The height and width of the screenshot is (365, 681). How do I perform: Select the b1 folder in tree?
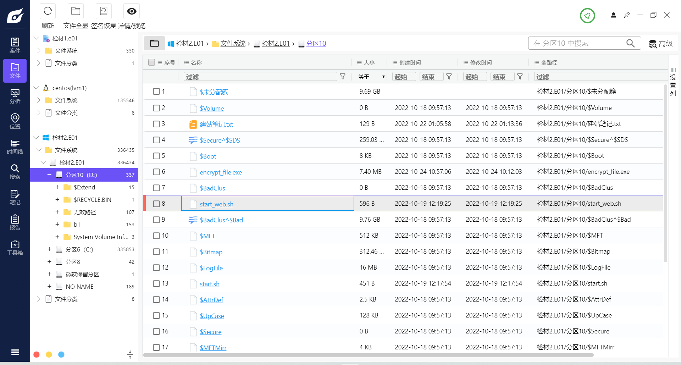click(77, 225)
